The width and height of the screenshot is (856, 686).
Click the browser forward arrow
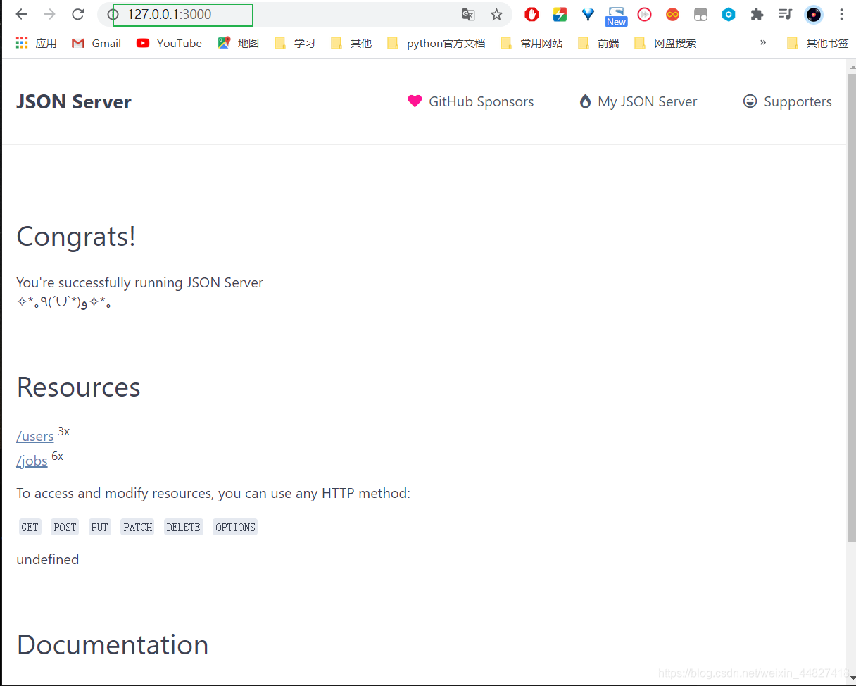[50, 14]
